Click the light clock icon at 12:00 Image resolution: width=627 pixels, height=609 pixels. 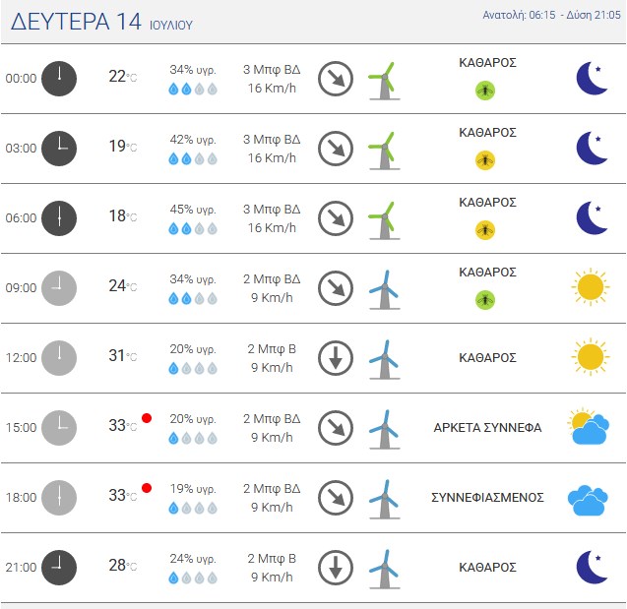(x=59, y=358)
